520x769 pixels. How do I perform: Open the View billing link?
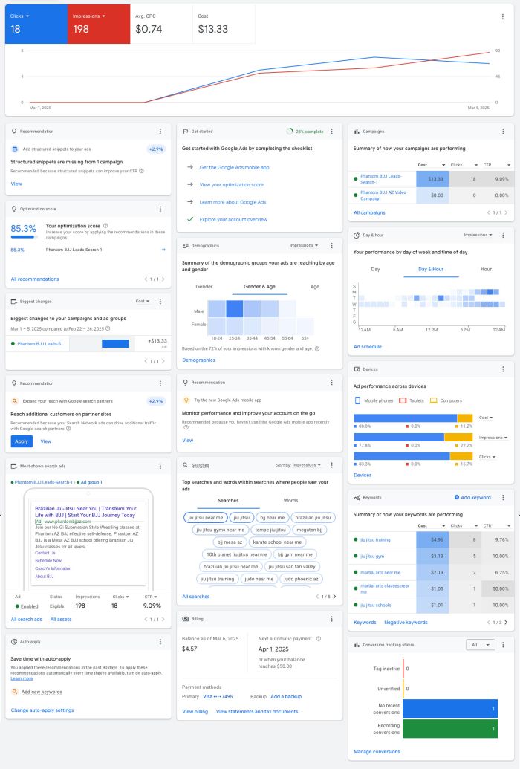click(195, 711)
